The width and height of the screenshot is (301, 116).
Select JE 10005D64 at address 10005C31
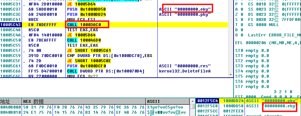(x=81, y=4)
